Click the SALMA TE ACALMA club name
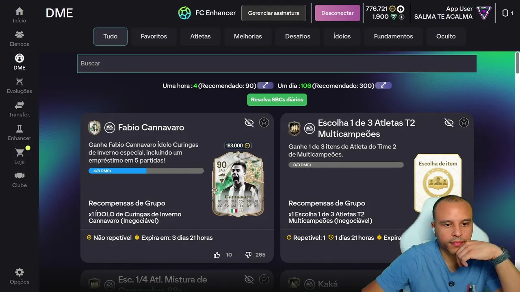This screenshot has width=520, height=292. [443, 17]
